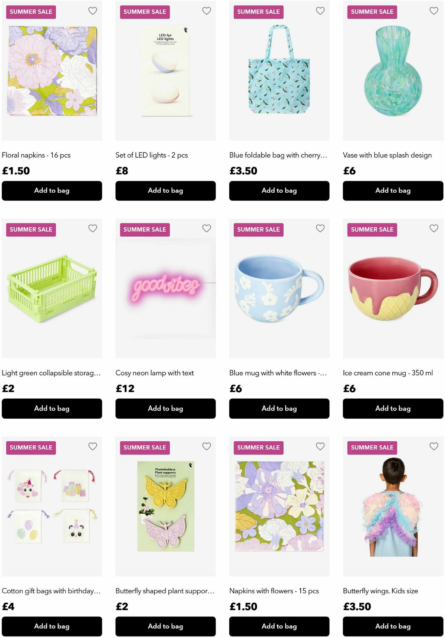Open Ice cream cone mug product title

[388, 373]
